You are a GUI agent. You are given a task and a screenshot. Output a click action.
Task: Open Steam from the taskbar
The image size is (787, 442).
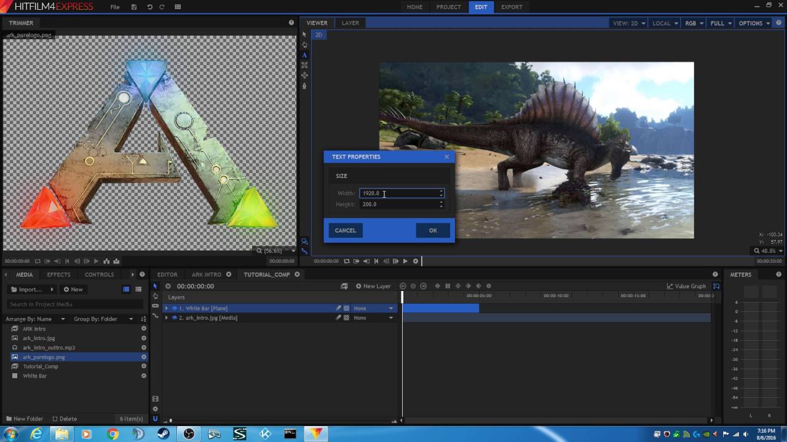[x=164, y=433]
